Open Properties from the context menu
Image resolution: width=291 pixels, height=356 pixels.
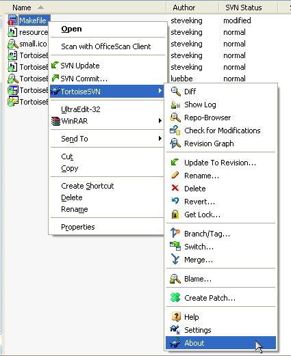[x=107, y=227]
